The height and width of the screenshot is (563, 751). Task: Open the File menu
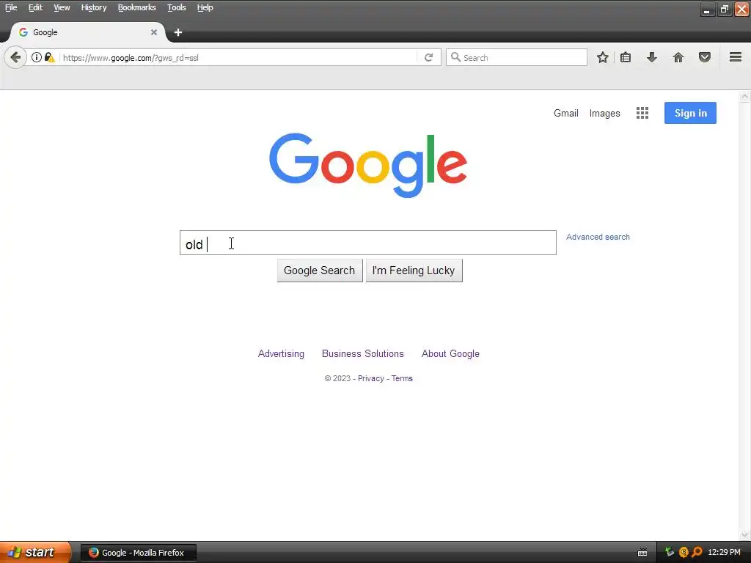coord(11,7)
